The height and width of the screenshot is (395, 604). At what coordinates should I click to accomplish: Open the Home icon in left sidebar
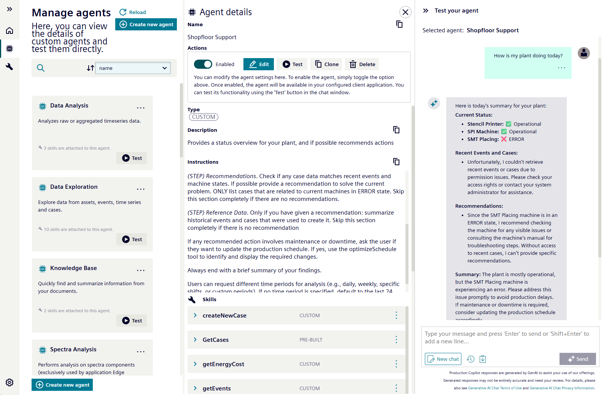10,31
